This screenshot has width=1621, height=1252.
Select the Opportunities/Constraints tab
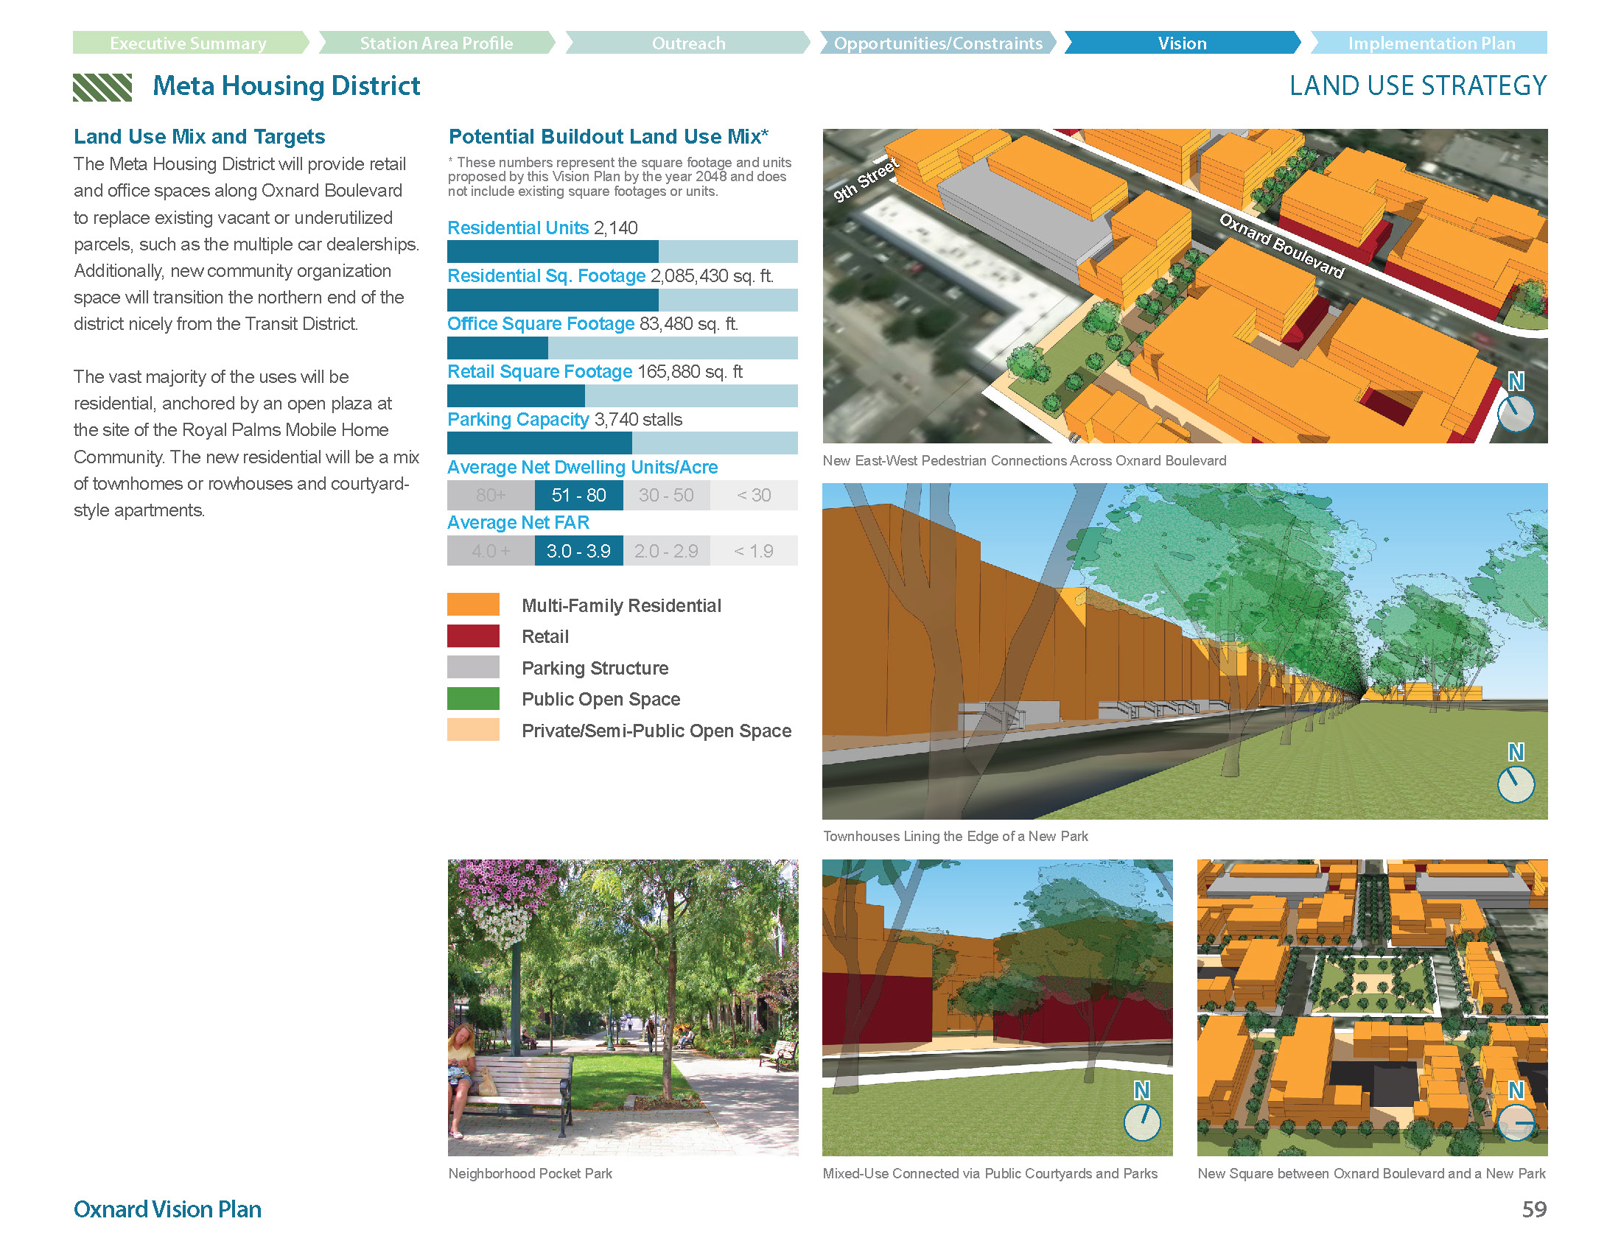click(x=937, y=43)
